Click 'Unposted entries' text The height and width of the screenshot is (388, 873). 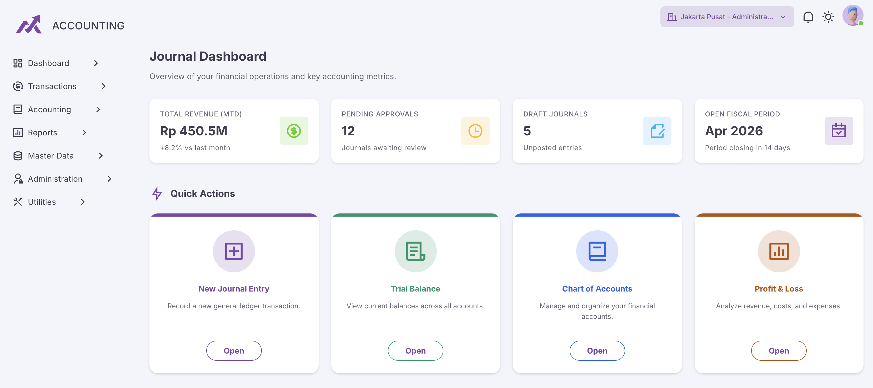click(553, 148)
